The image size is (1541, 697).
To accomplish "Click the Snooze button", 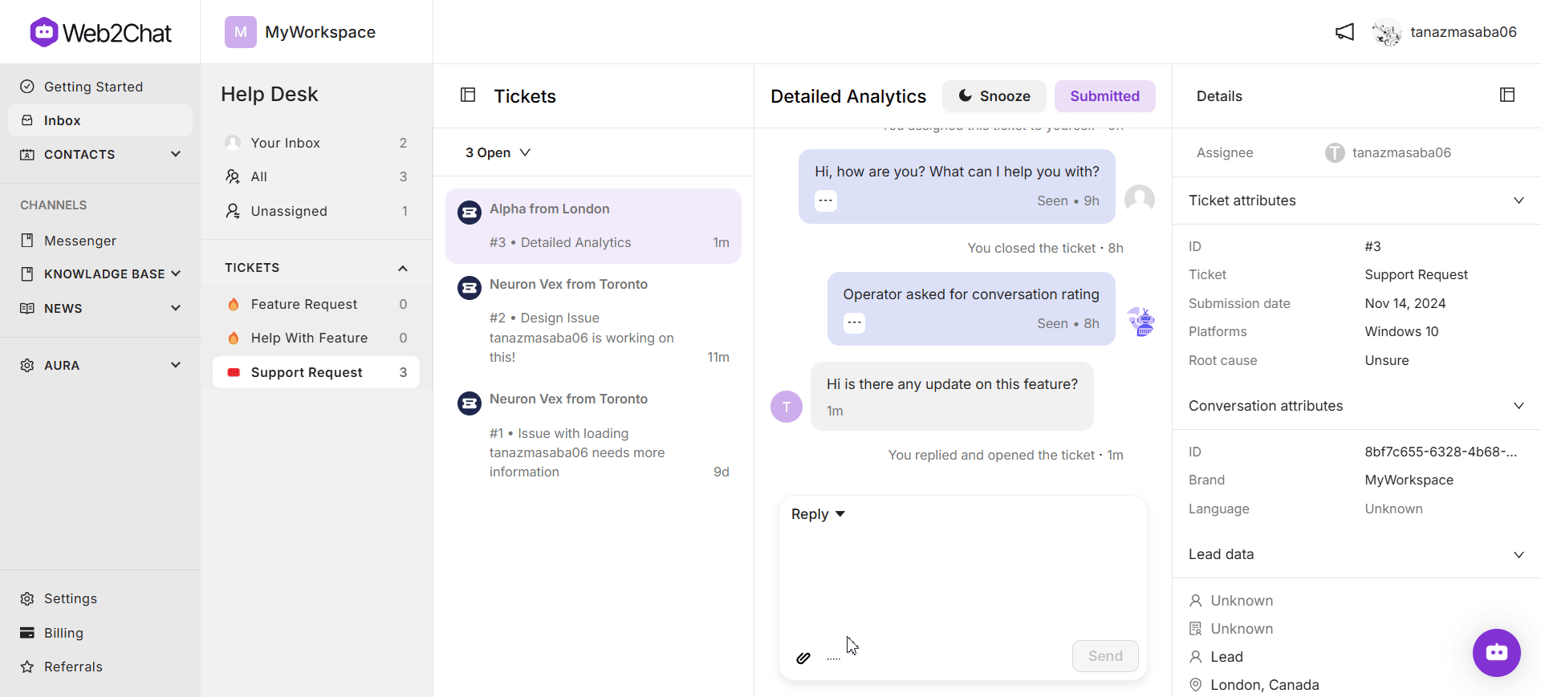I will 994,95.
